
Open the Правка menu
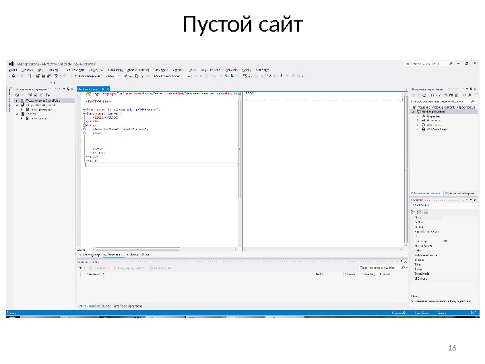[27, 69]
